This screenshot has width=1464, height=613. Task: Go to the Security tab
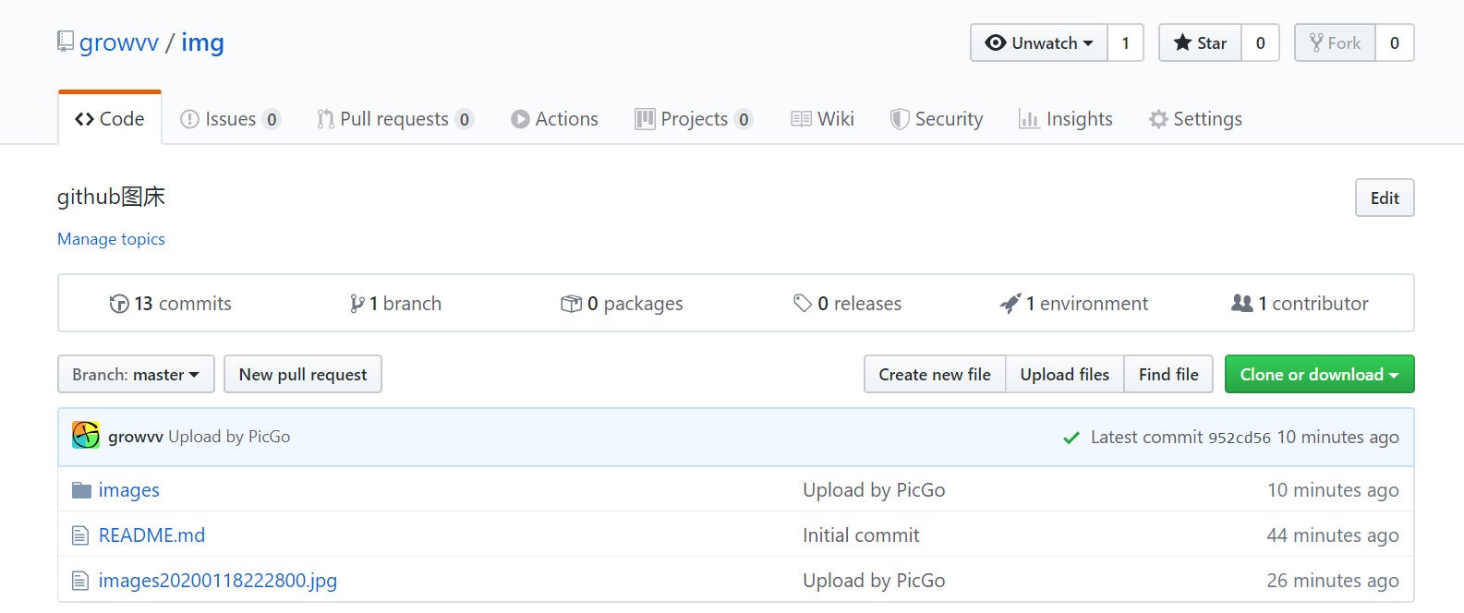(x=937, y=119)
